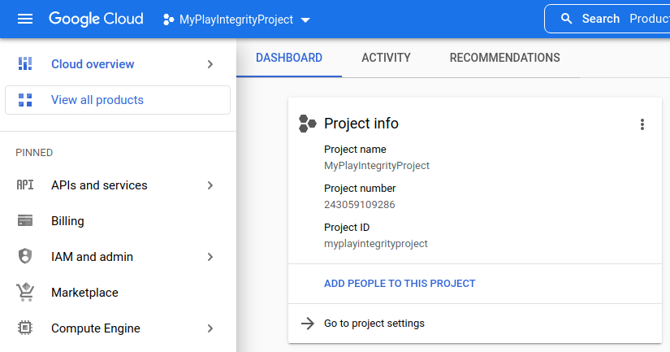Click the project number 243059109286

point(359,204)
